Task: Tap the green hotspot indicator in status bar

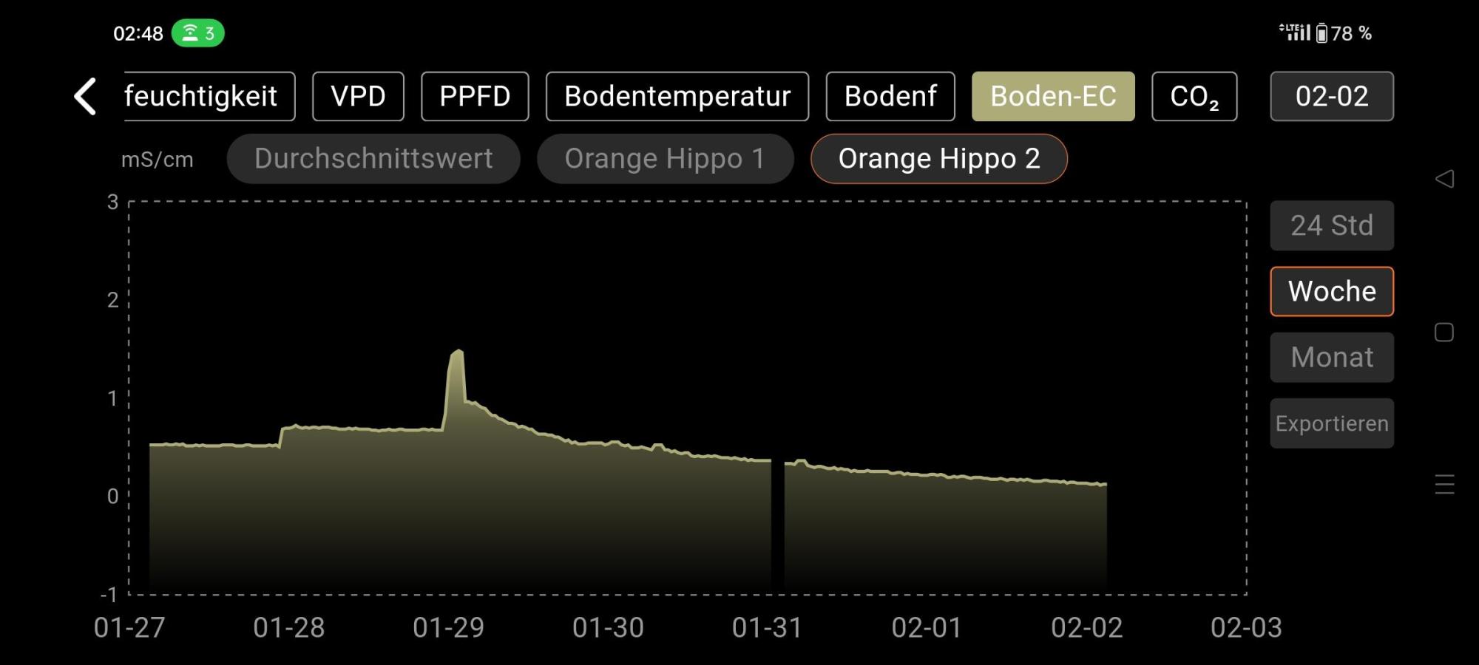Action: pos(197,33)
